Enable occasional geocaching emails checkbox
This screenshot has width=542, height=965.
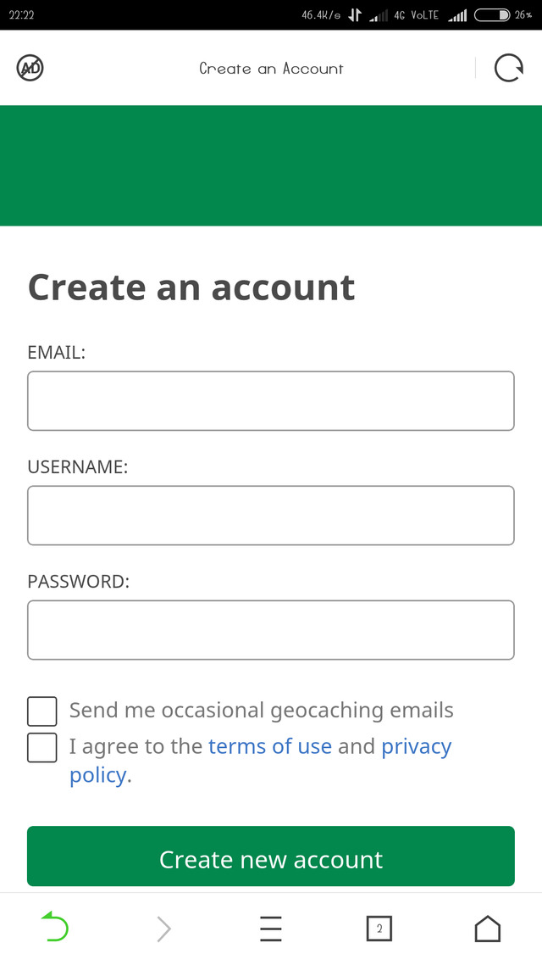point(41,711)
